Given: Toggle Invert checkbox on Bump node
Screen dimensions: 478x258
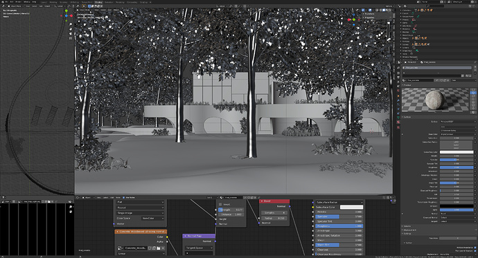Looking at the screenshot, I should [220, 205].
